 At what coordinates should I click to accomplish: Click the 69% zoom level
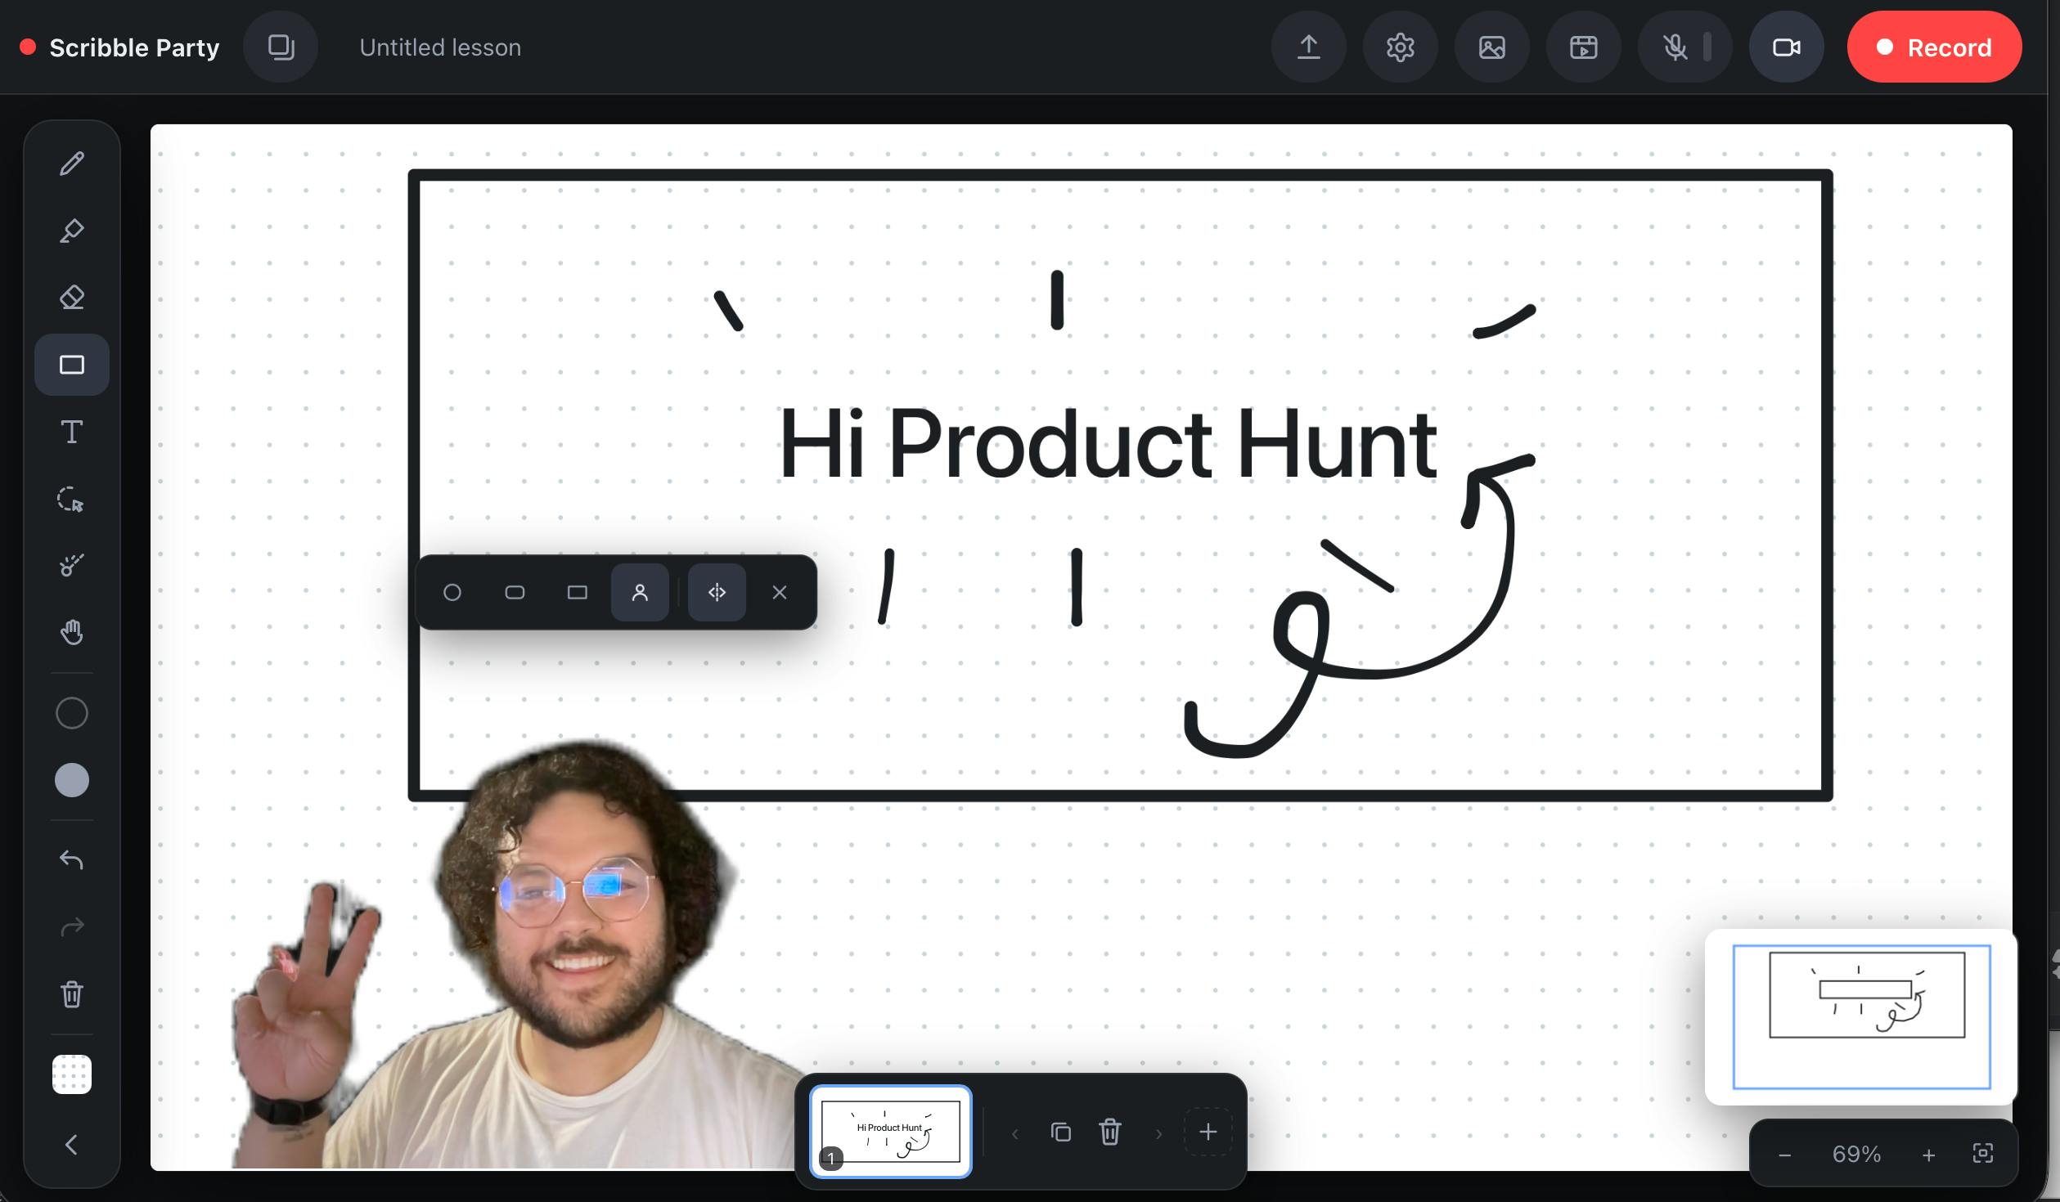coord(1856,1155)
